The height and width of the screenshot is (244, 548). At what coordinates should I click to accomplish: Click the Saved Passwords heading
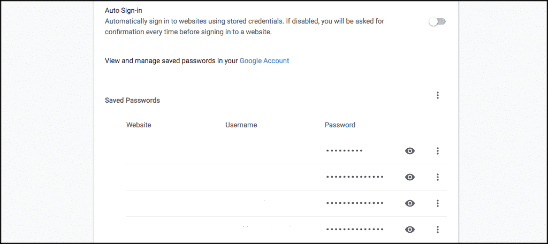pyautogui.click(x=132, y=100)
